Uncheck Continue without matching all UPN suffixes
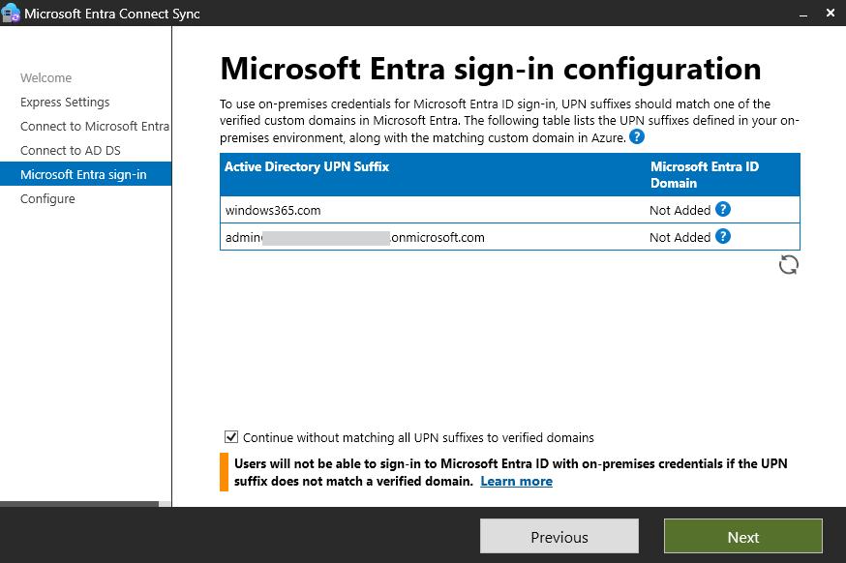 231,437
